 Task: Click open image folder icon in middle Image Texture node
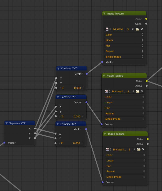[137, 92]
